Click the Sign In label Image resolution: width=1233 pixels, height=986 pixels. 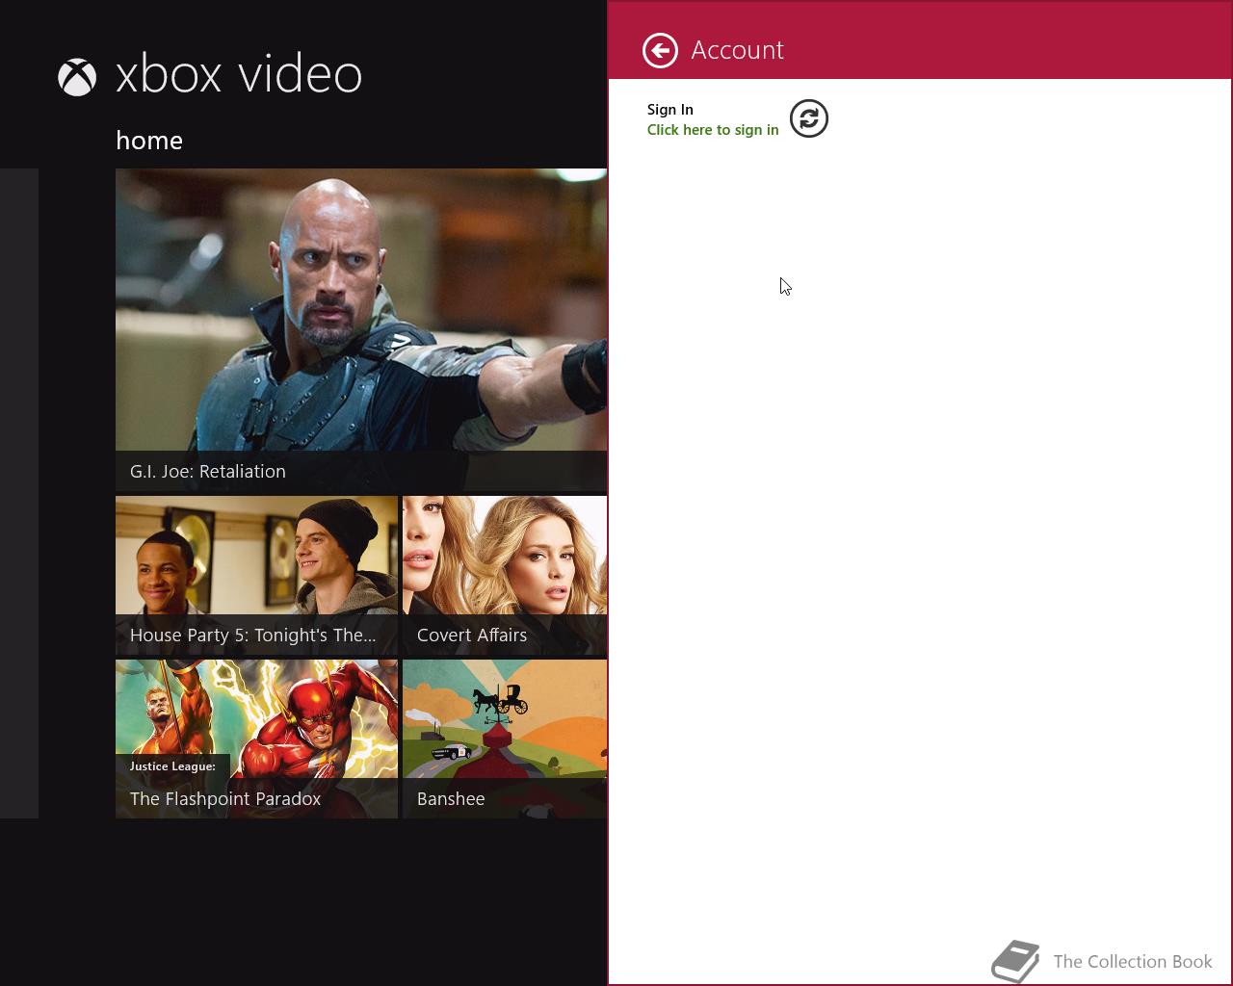click(670, 110)
